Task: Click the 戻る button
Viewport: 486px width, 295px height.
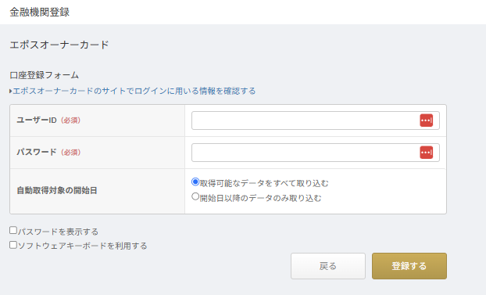Action: [328, 266]
